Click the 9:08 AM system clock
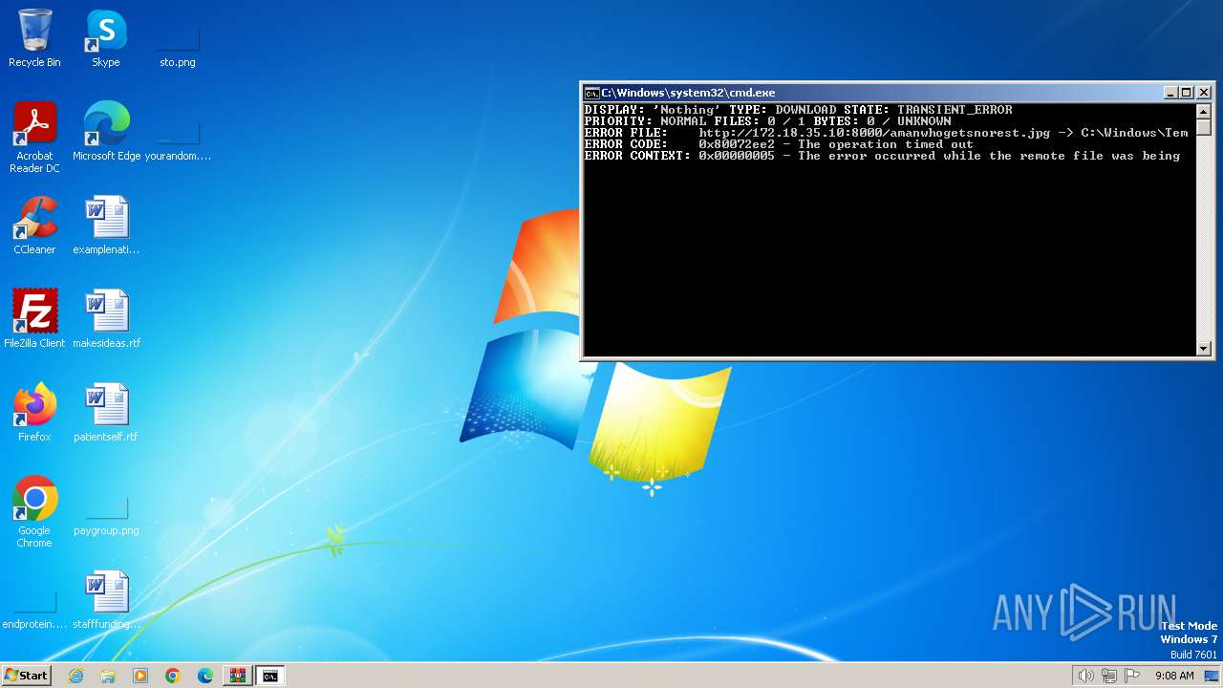Screen dimensions: 1223x688 [1174, 676]
